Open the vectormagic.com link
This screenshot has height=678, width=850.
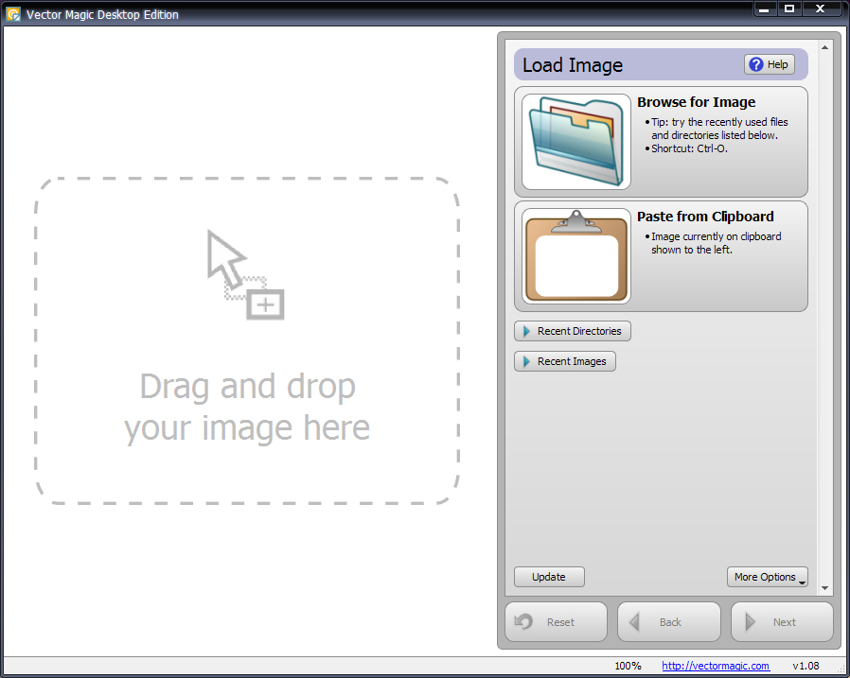[x=715, y=666]
